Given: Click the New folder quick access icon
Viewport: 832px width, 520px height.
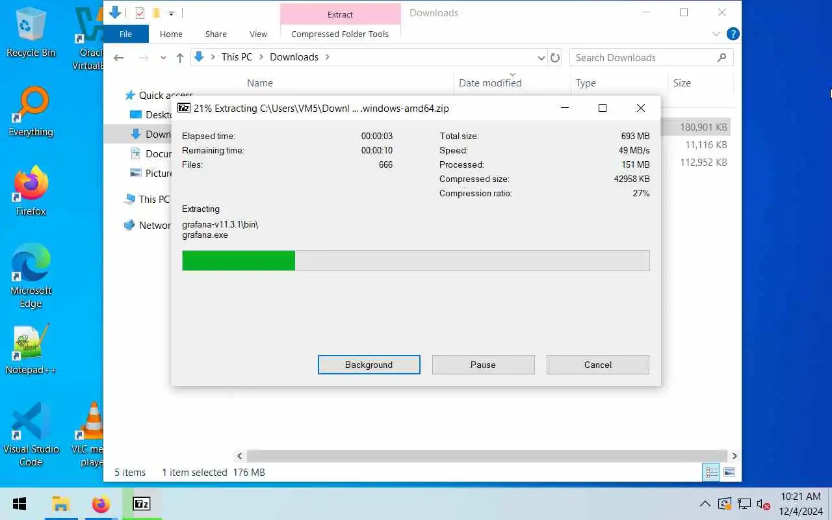Looking at the screenshot, I should pyautogui.click(x=156, y=13).
